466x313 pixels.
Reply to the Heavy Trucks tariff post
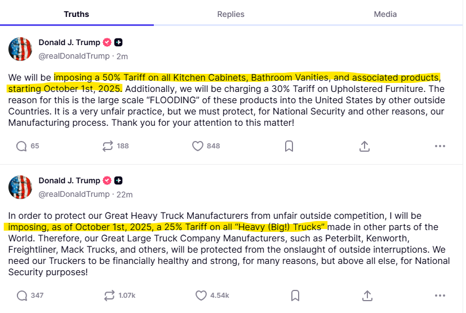pyautogui.click(x=21, y=296)
